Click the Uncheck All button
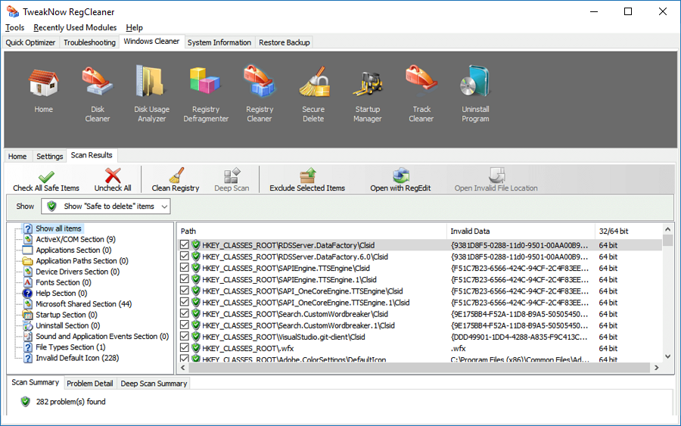The image size is (681, 426). tap(113, 180)
